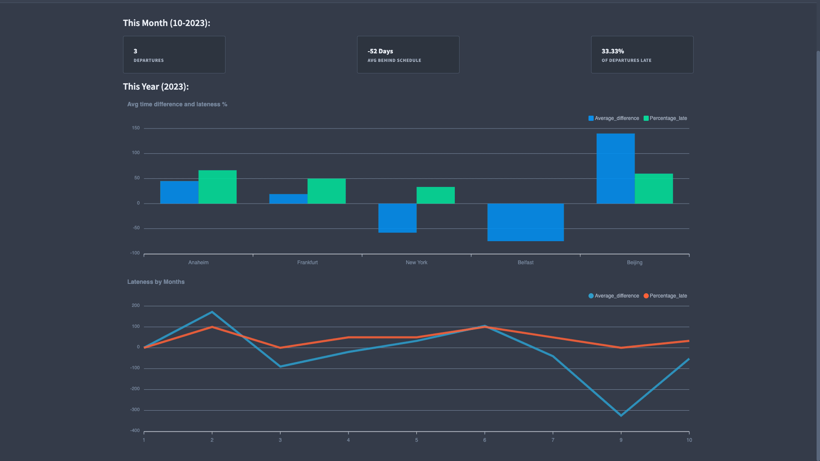Click 'Avg time difference and lateness %' chart title
The width and height of the screenshot is (820, 461).
point(177,104)
